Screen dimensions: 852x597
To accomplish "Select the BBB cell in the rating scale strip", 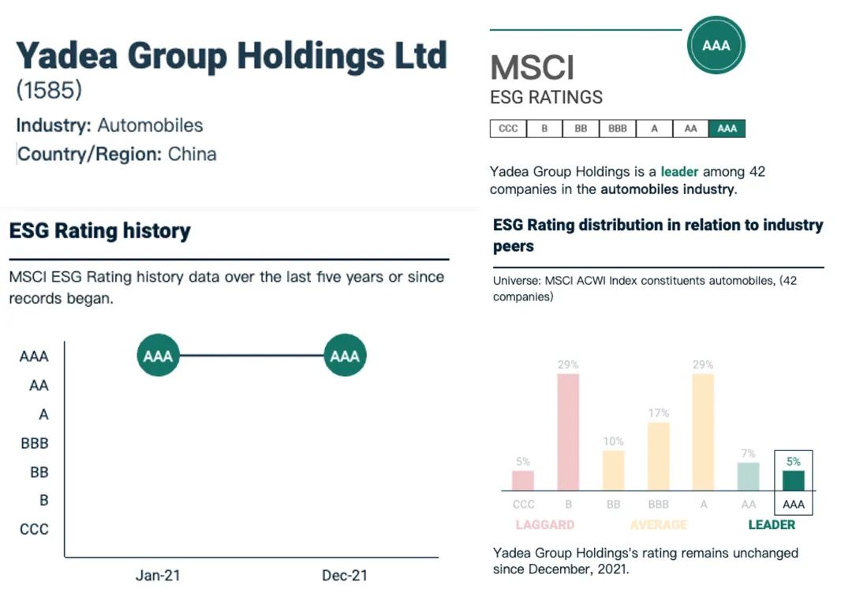I will tap(618, 129).
